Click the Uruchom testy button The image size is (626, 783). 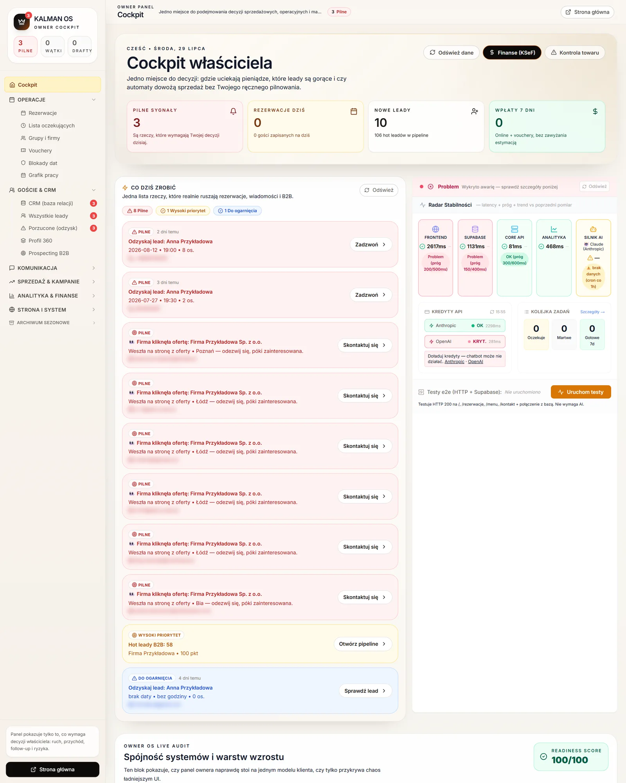tap(581, 392)
